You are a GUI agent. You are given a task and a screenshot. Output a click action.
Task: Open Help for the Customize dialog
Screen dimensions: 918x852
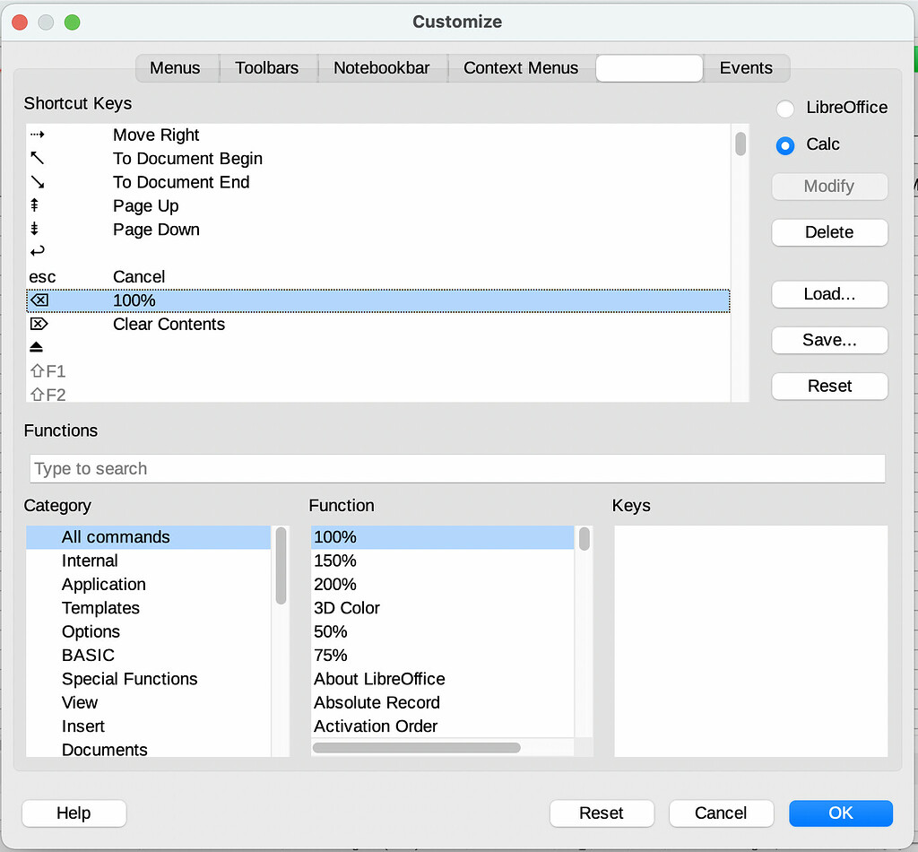pyautogui.click(x=74, y=813)
